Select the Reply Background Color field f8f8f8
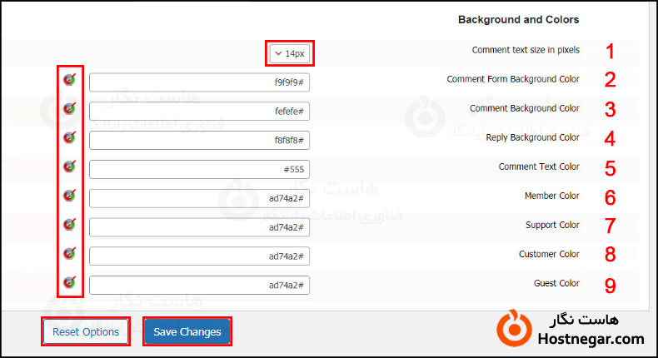This screenshot has width=658, height=358. (199, 141)
